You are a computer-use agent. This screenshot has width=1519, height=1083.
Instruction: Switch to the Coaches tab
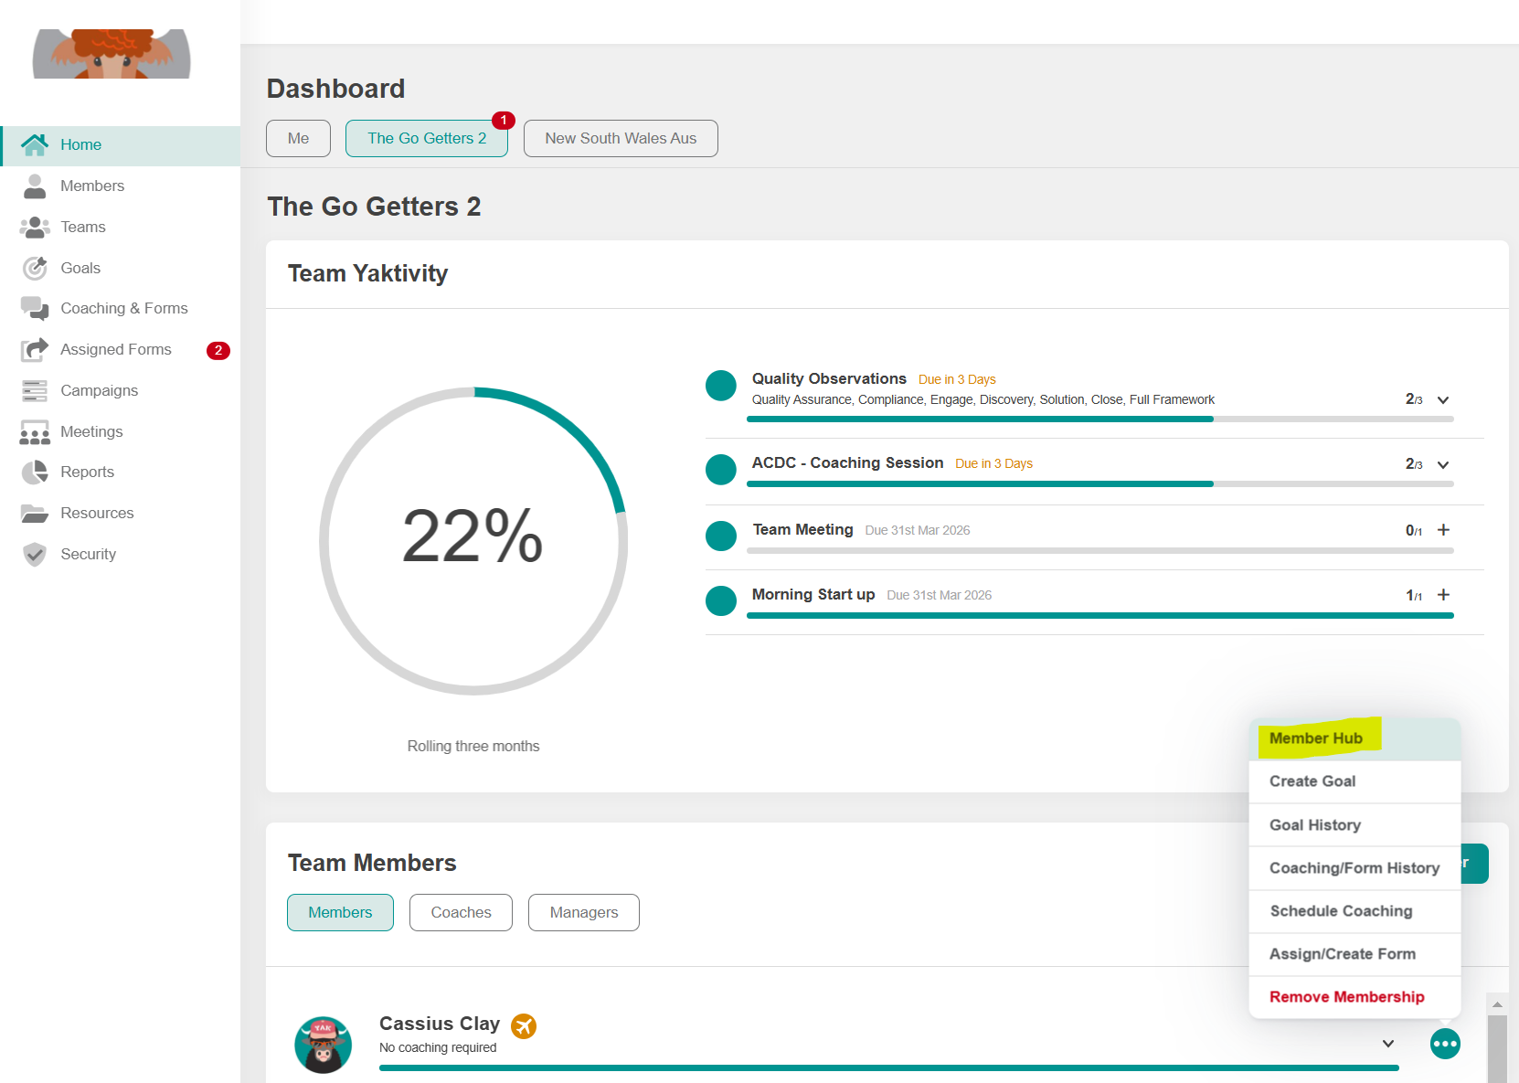tap(461, 912)
